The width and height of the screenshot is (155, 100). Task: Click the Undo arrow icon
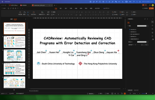tap(18, 9)
